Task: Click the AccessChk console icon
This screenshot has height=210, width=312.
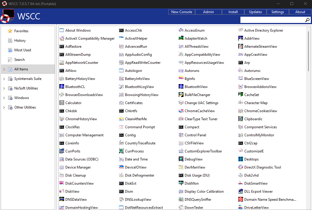Action: coord(121,30)
